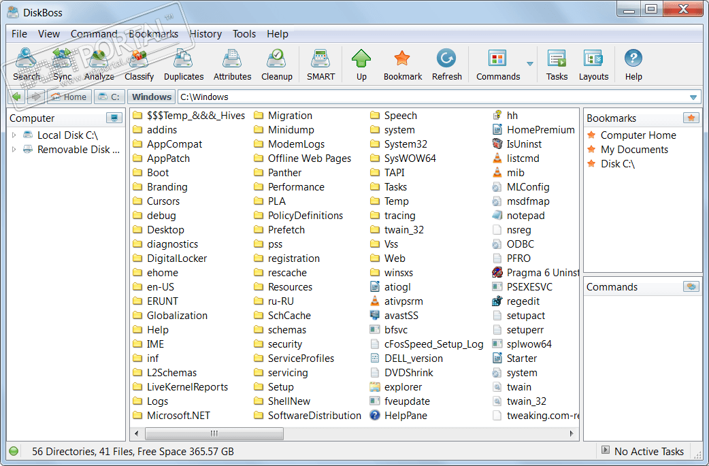Go Up one directory level

361,65
